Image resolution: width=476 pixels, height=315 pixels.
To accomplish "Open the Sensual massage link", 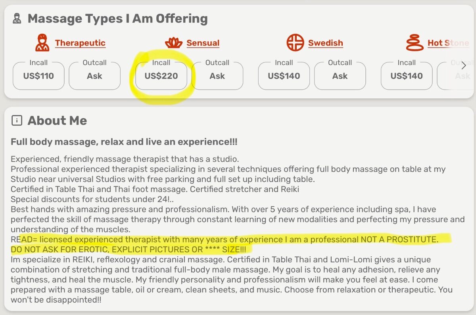I will pos(203,43).
